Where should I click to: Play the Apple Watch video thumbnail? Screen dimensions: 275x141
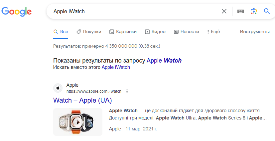(x=78, y=122)
